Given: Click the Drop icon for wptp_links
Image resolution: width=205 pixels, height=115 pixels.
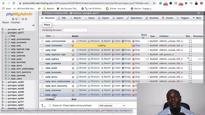Looking at the screenshot, I should 133,50.
